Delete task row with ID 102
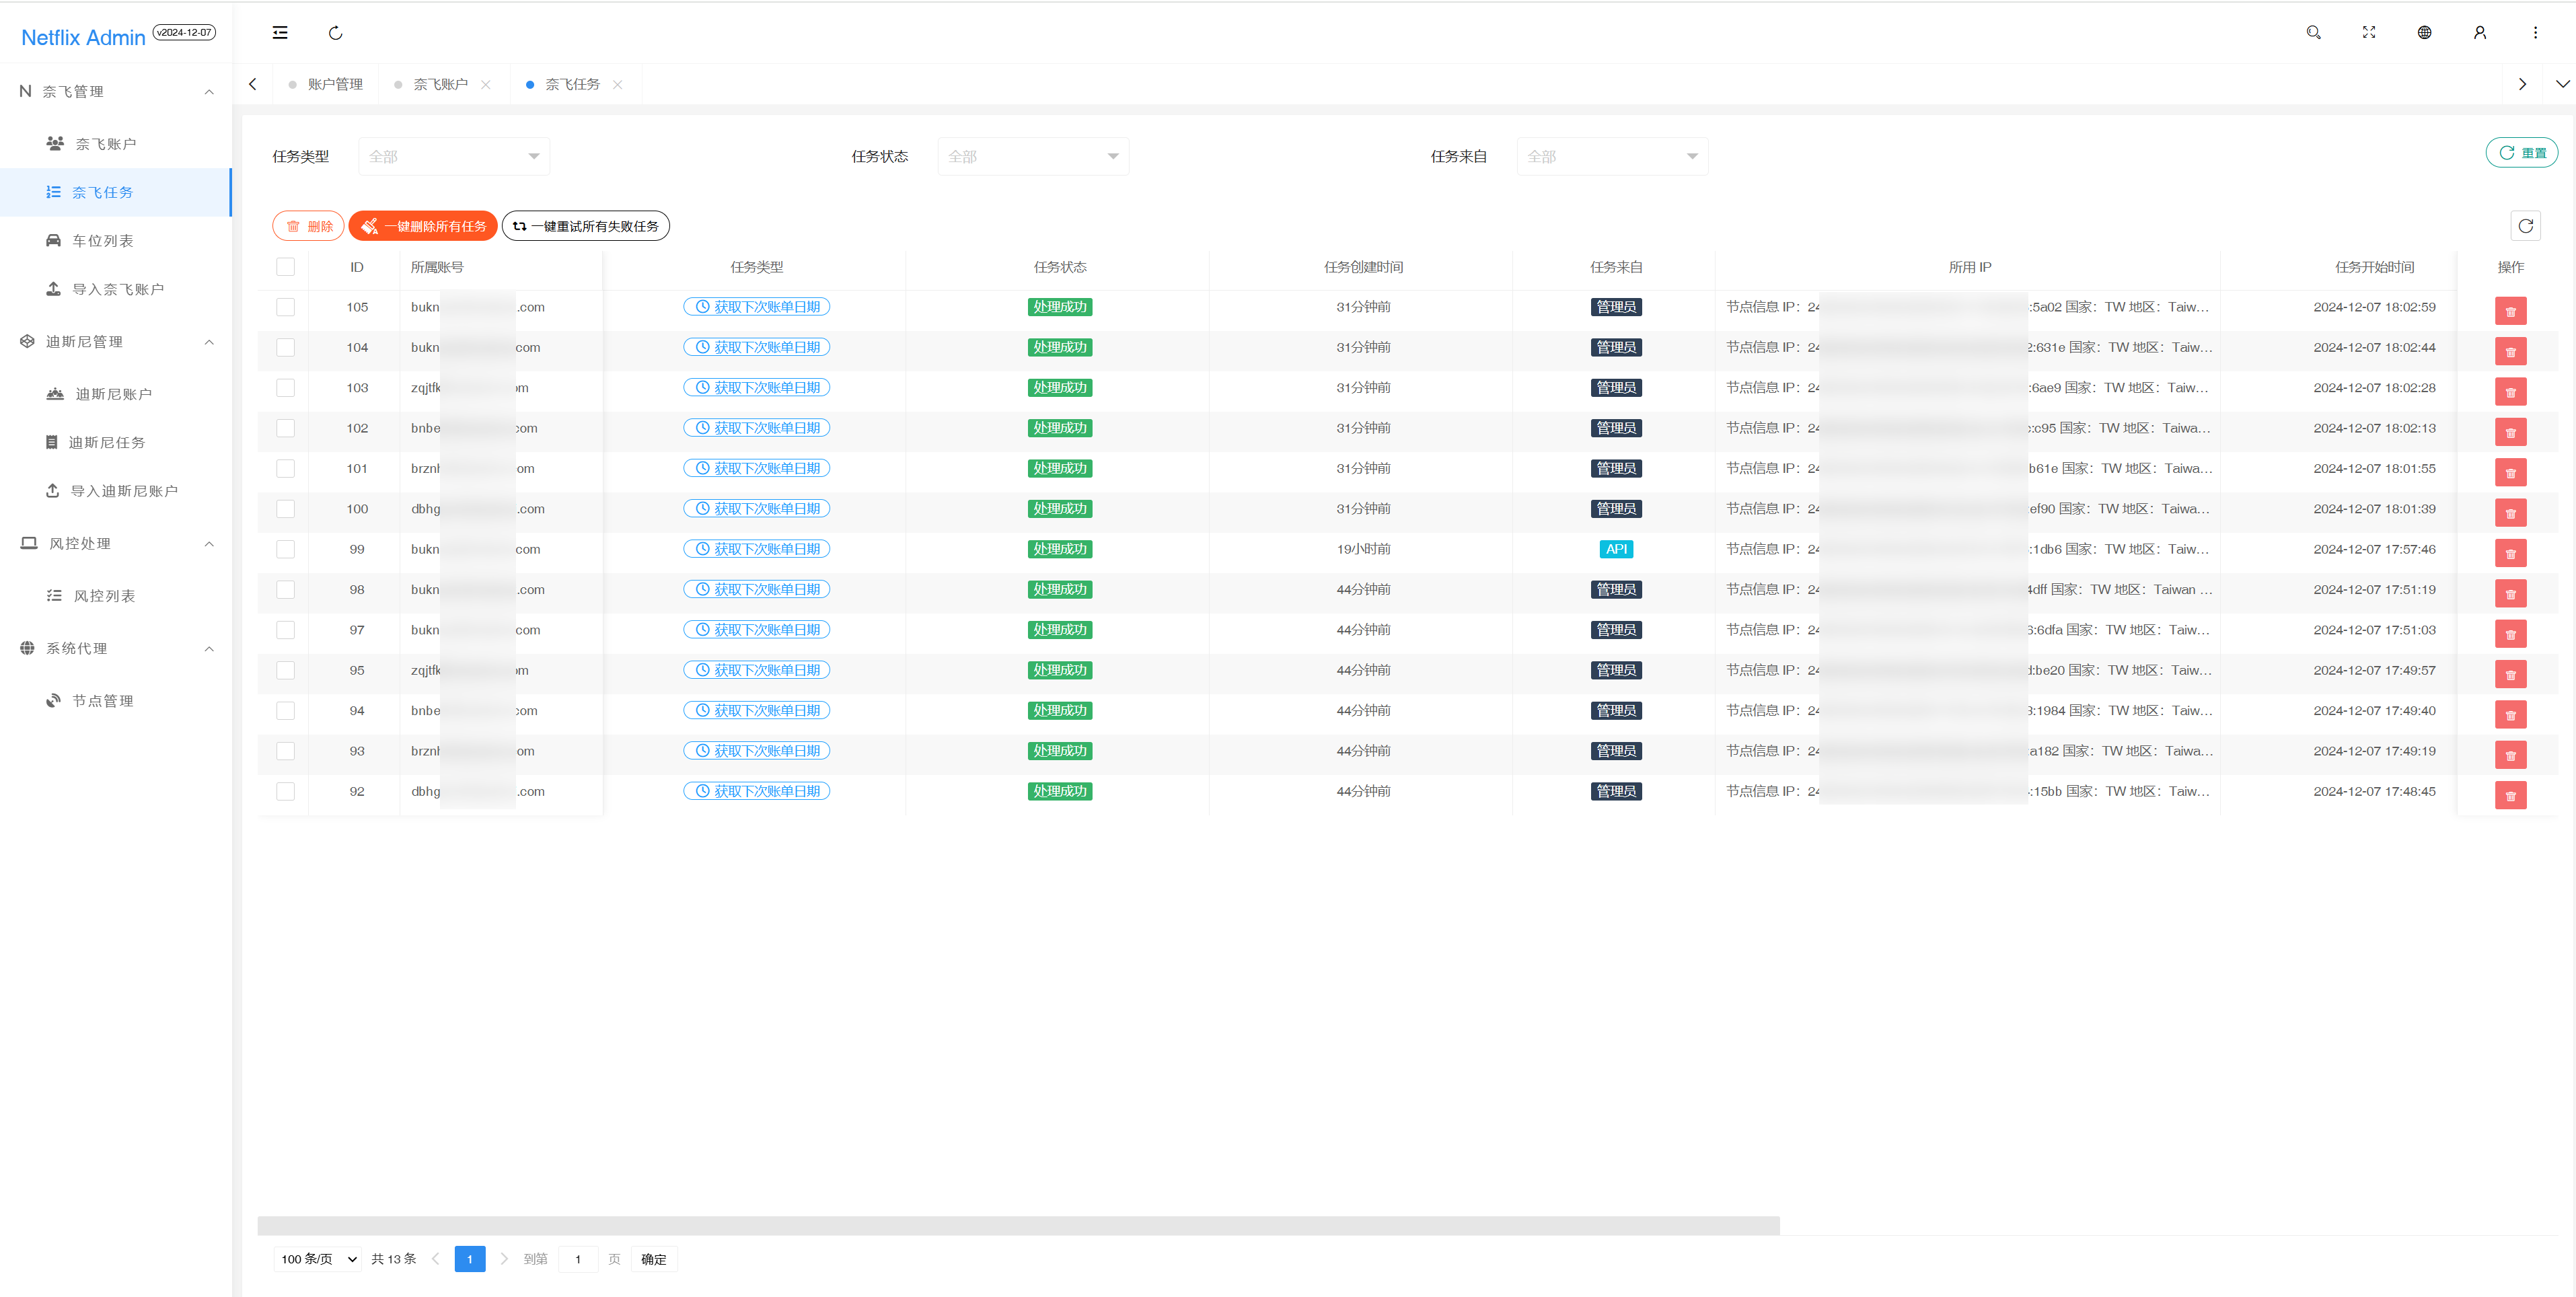2576x1297 pixels. (x=2510, y=432)
